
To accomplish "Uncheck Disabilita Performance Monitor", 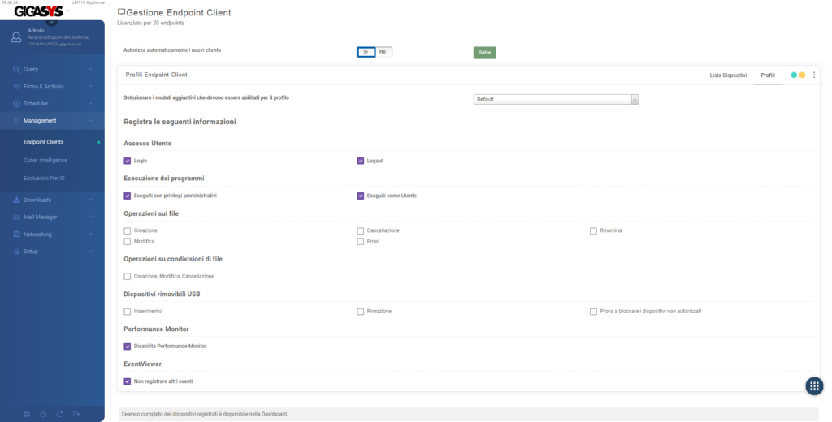I will coord(128,346).
